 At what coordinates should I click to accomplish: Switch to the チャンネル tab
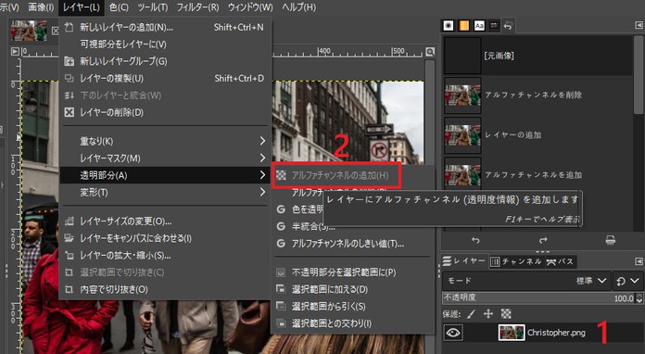516,261
